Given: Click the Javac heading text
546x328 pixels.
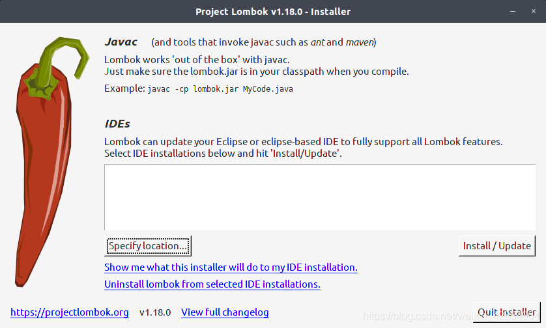Looking at the screenshot, I should 121,42.
